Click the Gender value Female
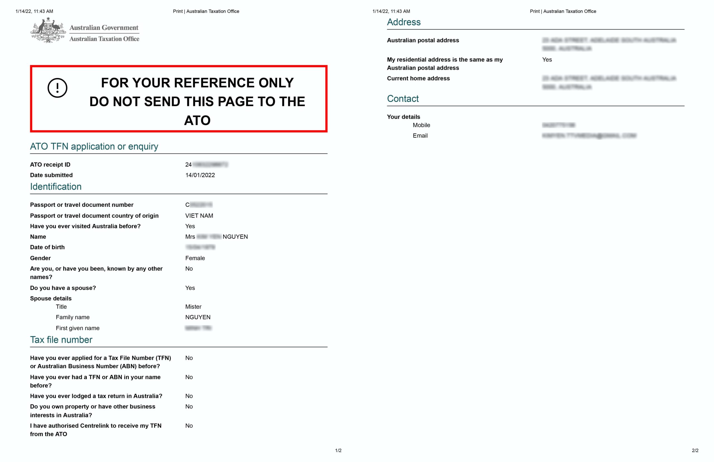Image resolution: width=714 pixels, height=462 pixels. pos(195,258)
